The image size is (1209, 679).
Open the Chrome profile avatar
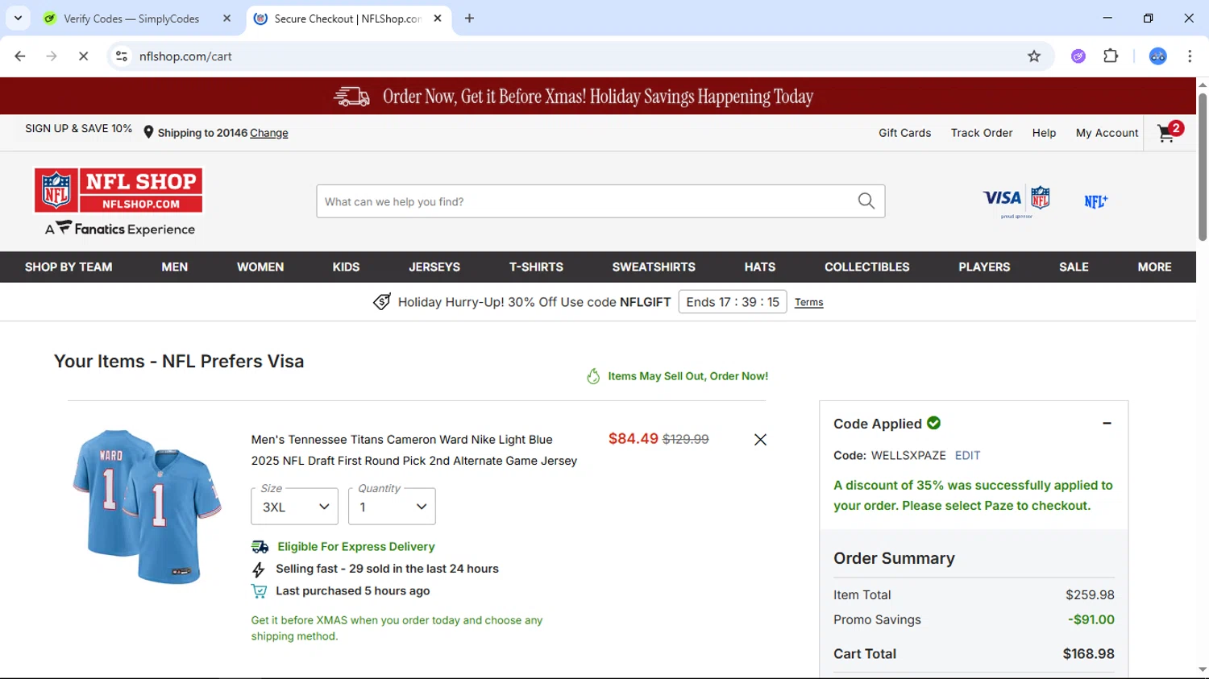pos(1157,56)
